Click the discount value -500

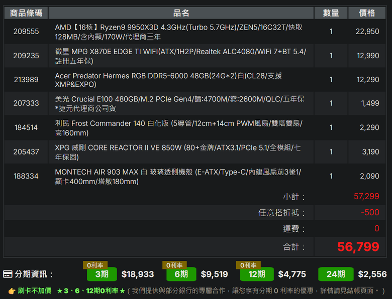(370, 212)
